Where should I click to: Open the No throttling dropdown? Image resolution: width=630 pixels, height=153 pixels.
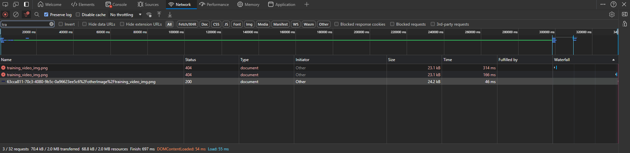click(x=126, y=14)
